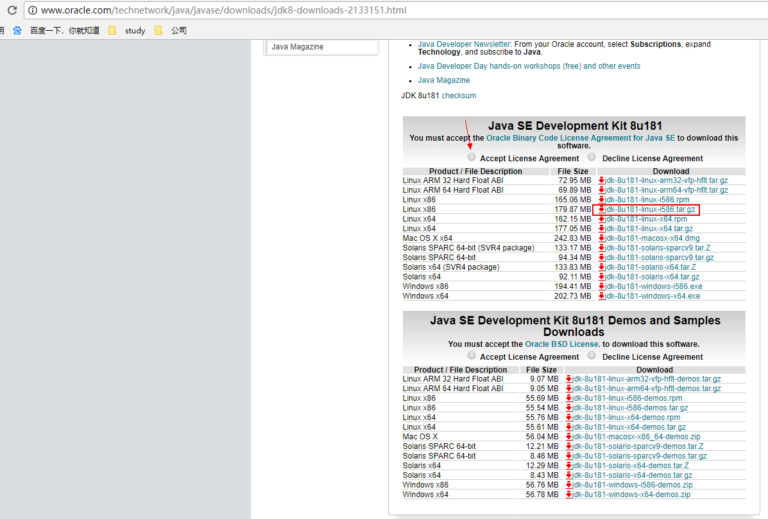Image resolution: width=768 pixels, height=519 pixels.
Task: Click download arrow for jdk-8u181-macosx-x86_64-demos.zip
Action: tap(568, 437)
